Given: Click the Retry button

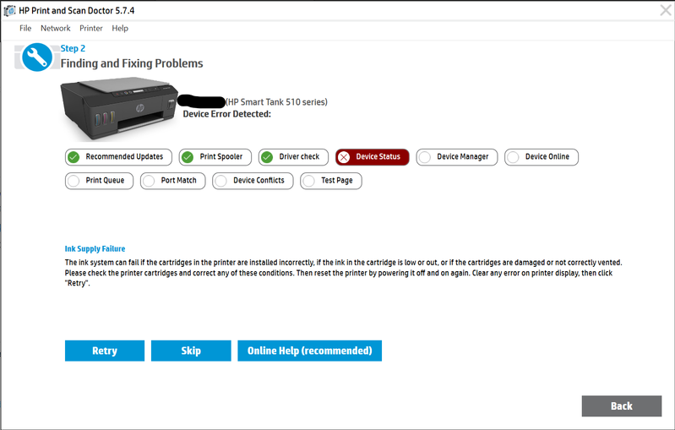Looking at the screenshot, I should click(105, 351).
